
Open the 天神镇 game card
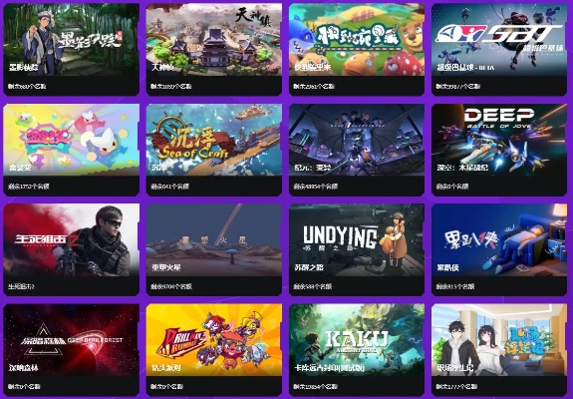(x=214, y=49)
